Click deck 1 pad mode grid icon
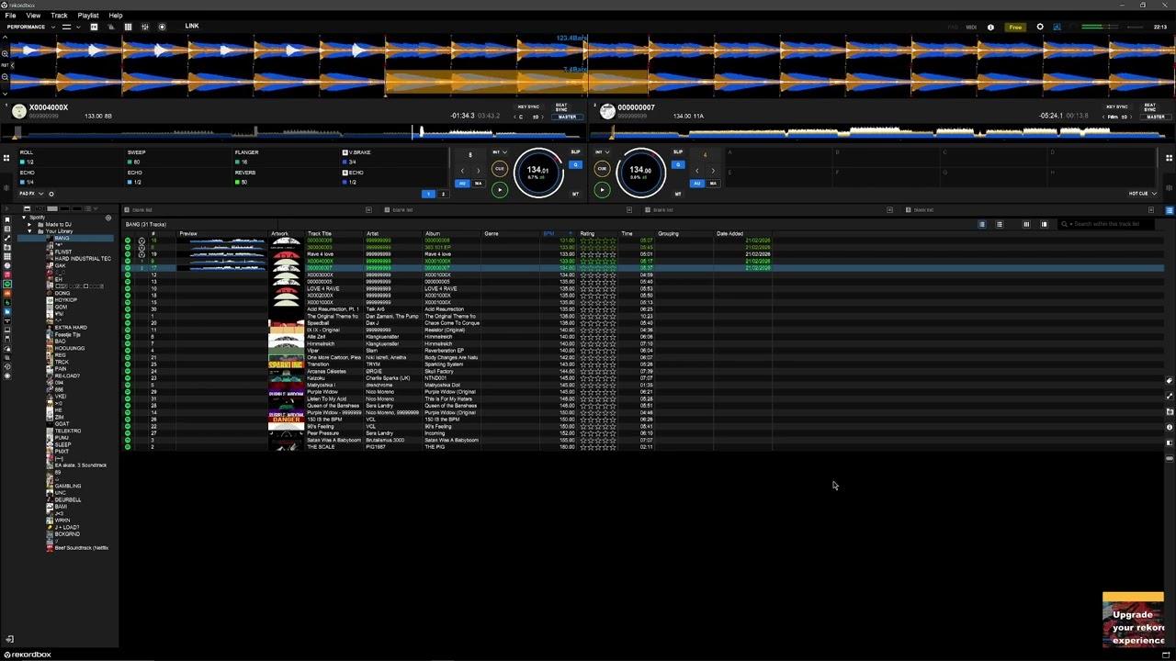Screen dimensions: 1176x661 pos(6,158)
